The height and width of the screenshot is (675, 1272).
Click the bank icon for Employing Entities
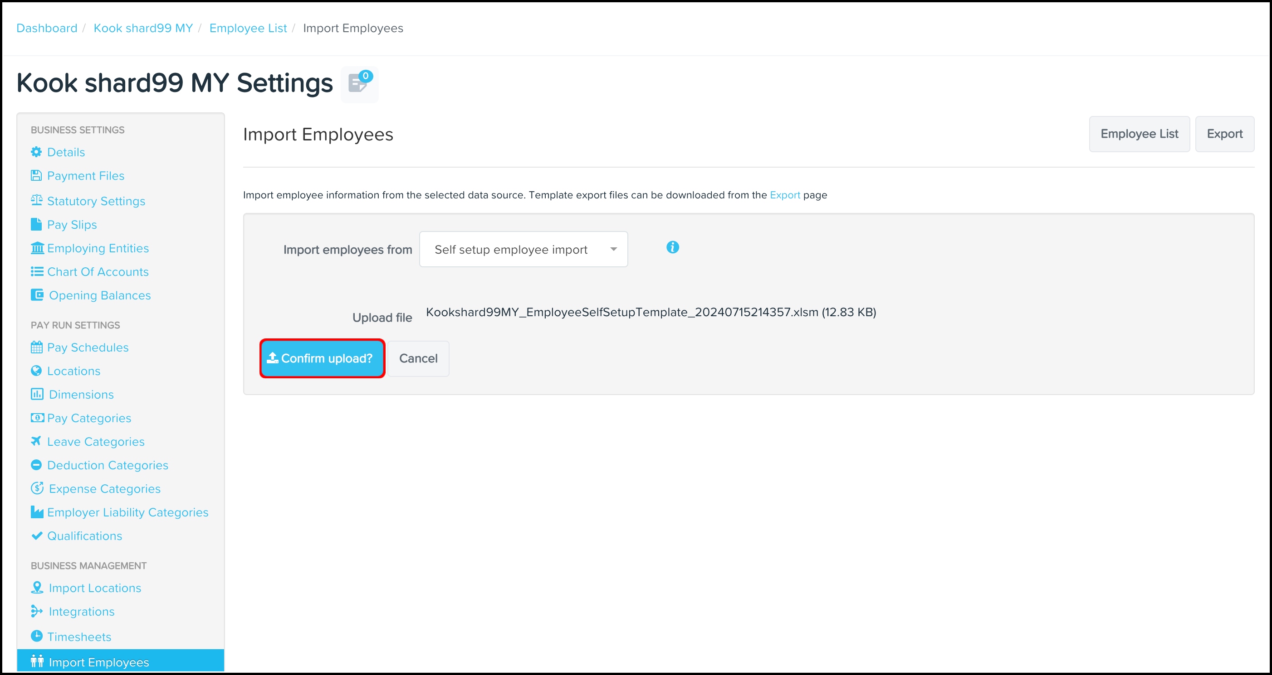pos(37,247)
